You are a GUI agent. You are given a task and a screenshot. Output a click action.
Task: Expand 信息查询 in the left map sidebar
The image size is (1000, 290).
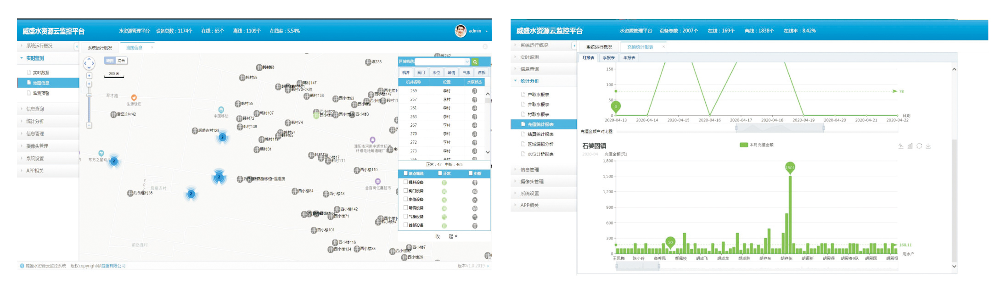[x=35, y=109]
